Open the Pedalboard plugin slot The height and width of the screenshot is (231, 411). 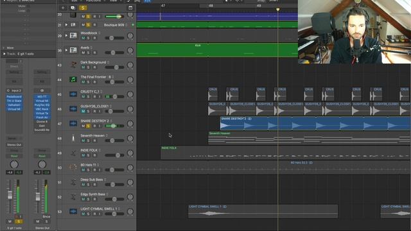pyautogui.click(x=14, y=97)
